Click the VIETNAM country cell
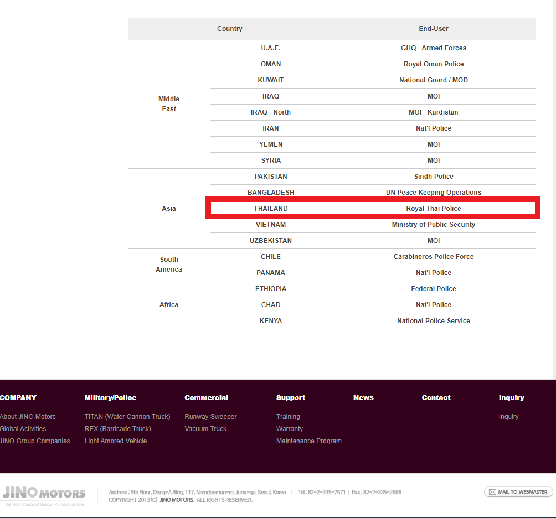Screen dimensions: 556x518 (271, 225)
